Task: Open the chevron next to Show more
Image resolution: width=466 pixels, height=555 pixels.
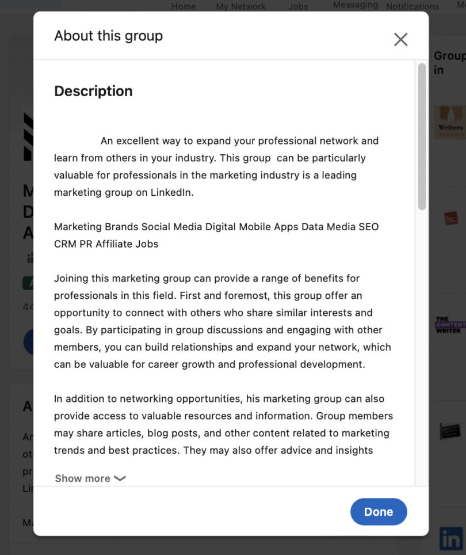Action: point(120,478)
